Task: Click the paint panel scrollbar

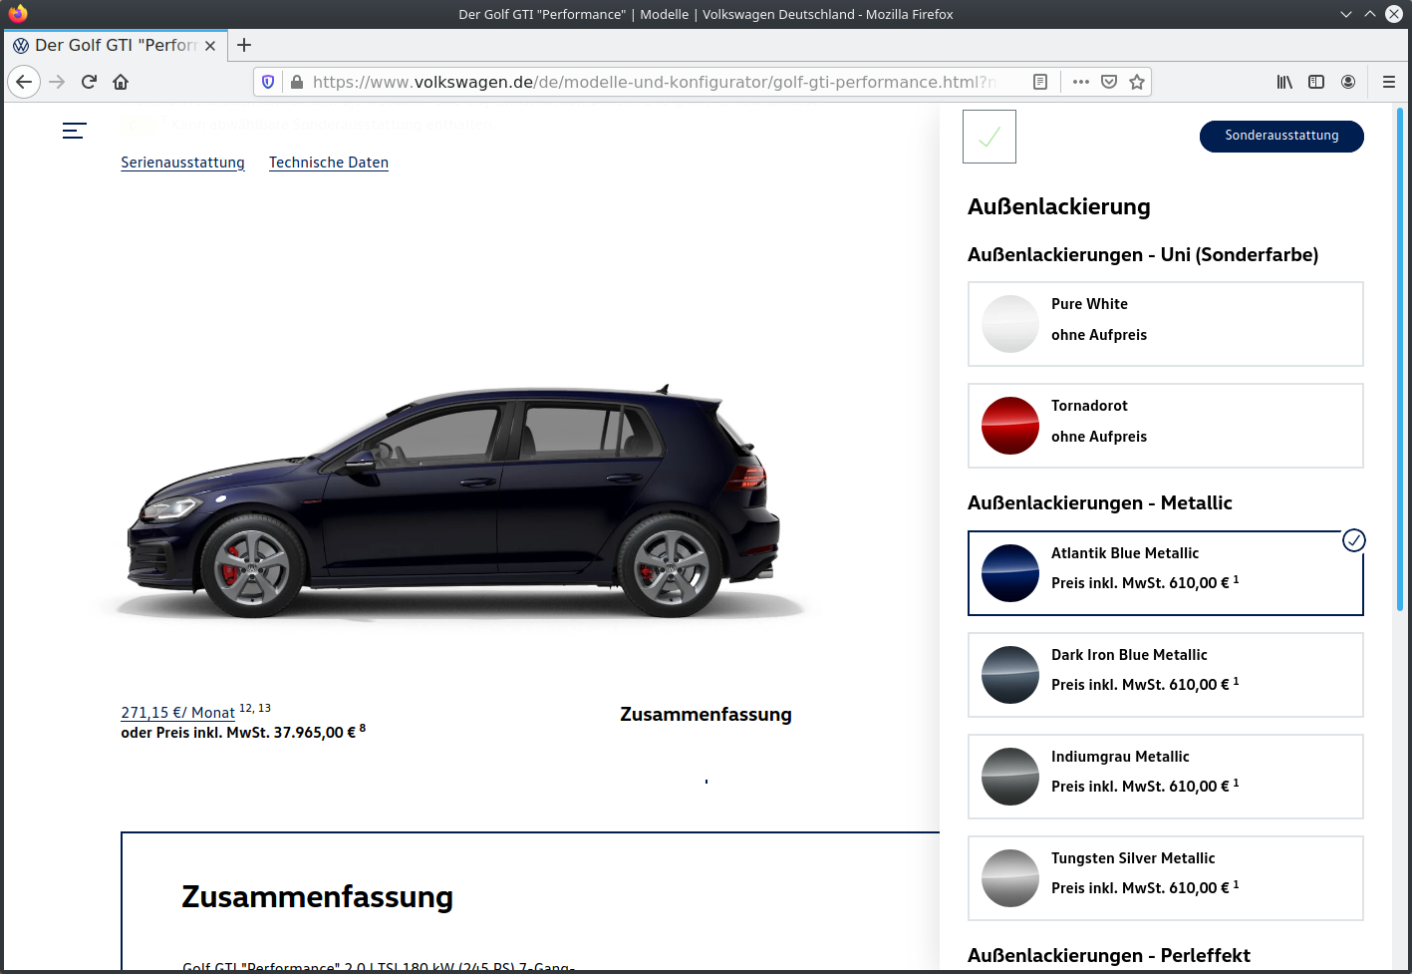Action: pyautogui.click(x=1400, y=359)
